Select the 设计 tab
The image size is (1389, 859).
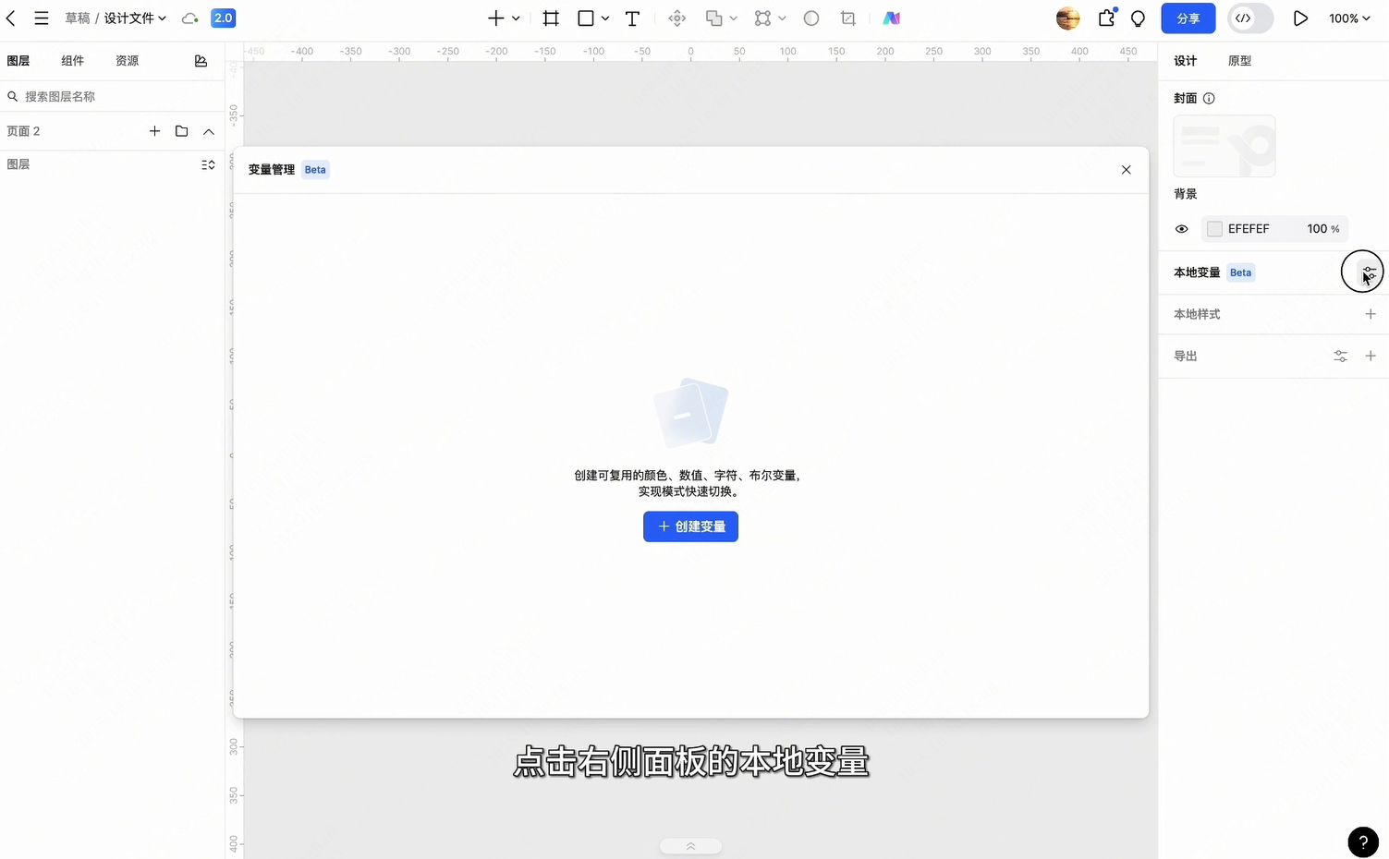(1185, 61)
